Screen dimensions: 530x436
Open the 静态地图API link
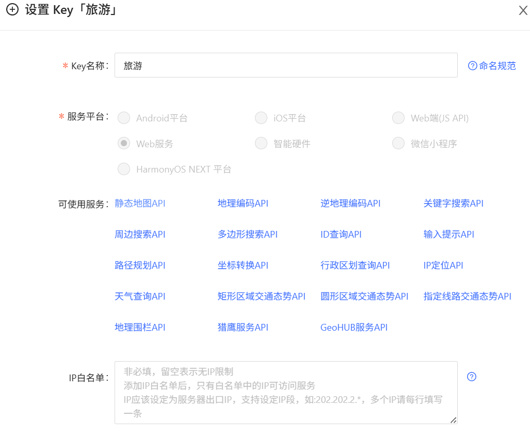click(x=140, y=204)
